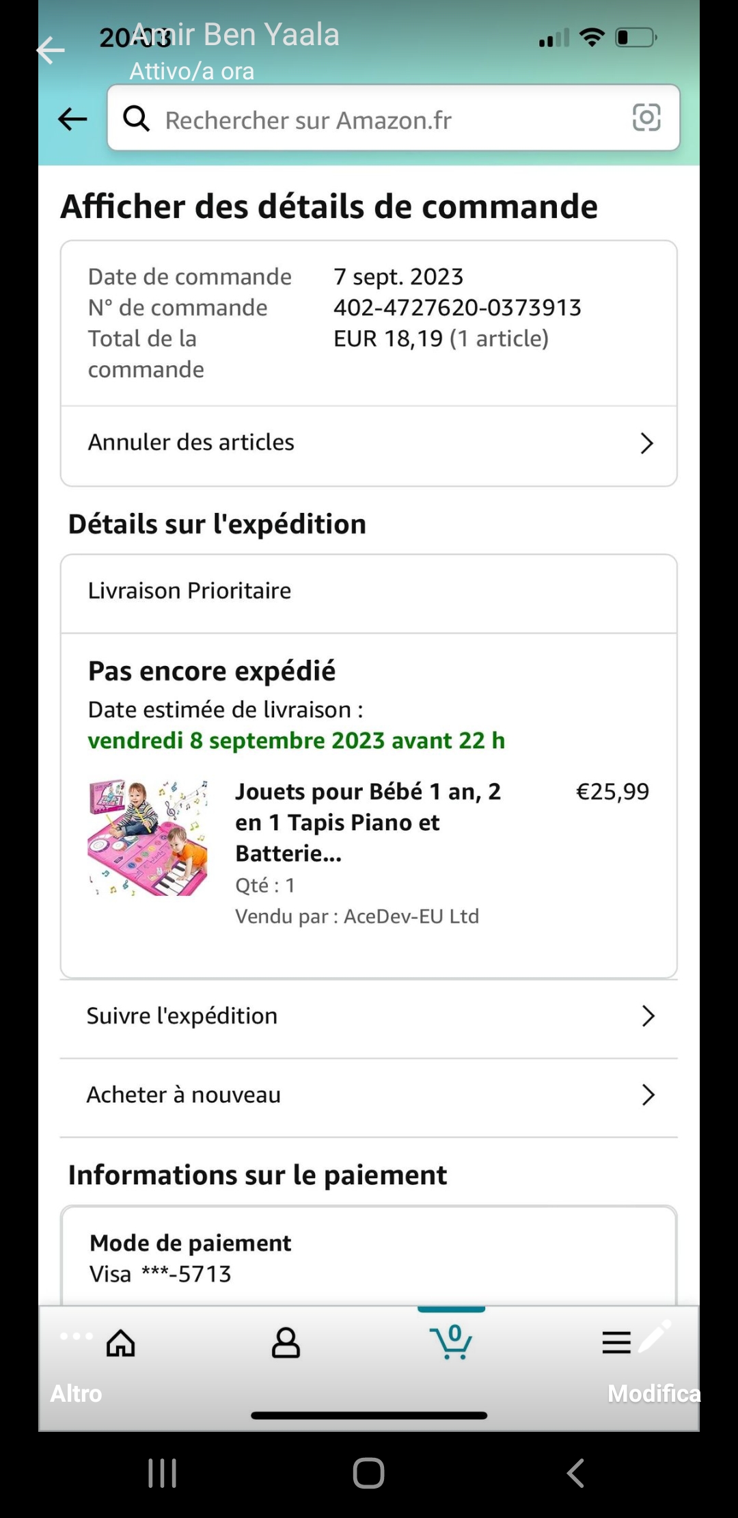Open the Acheter à nouveau chevron
This screenshot has width=738, height=1518.
tap(648, 1095)
